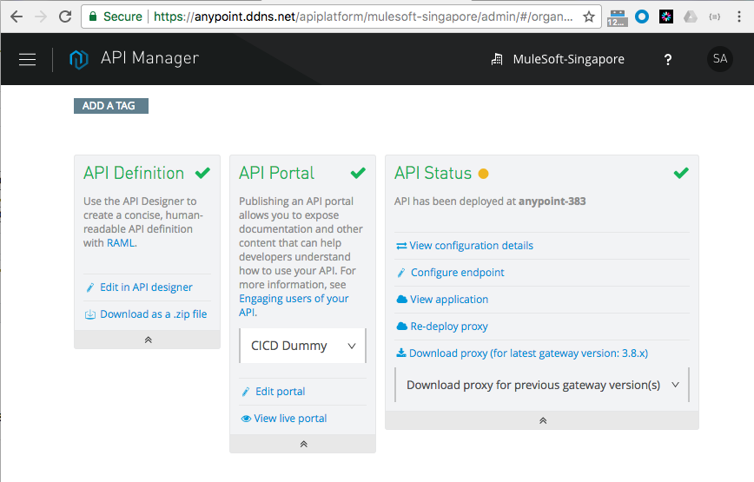Viewport: 754px width, 482px height.
Task: Go back with browser back arrow
Action: tap(17, 17)
